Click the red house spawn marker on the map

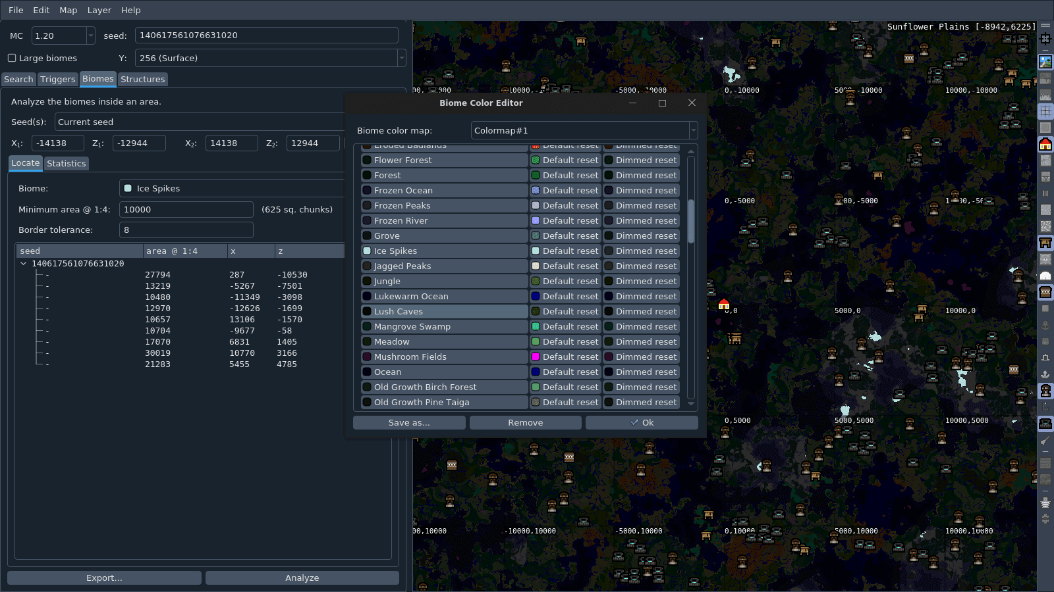click(724, 304)
